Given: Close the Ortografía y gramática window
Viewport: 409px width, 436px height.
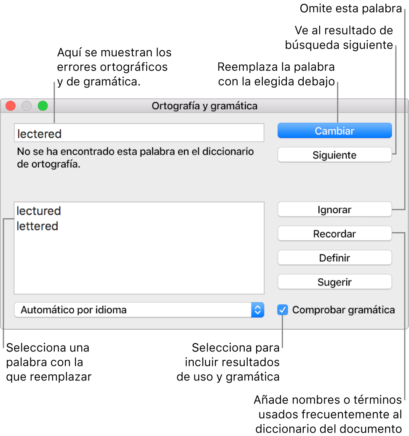Looking at the screenshot, I should tap(11, 106).
